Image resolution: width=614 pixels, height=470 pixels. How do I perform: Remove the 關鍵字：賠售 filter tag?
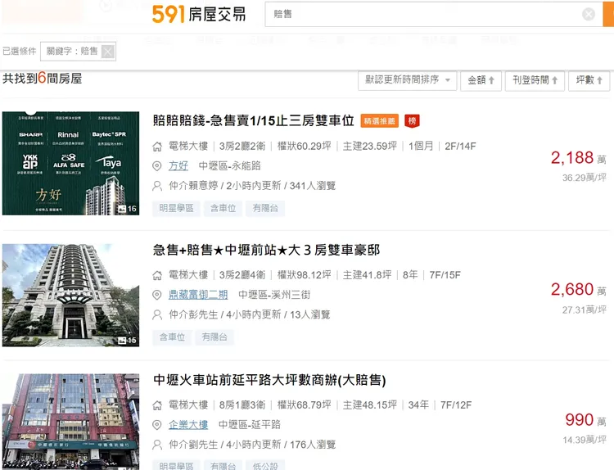pos(108,52)
